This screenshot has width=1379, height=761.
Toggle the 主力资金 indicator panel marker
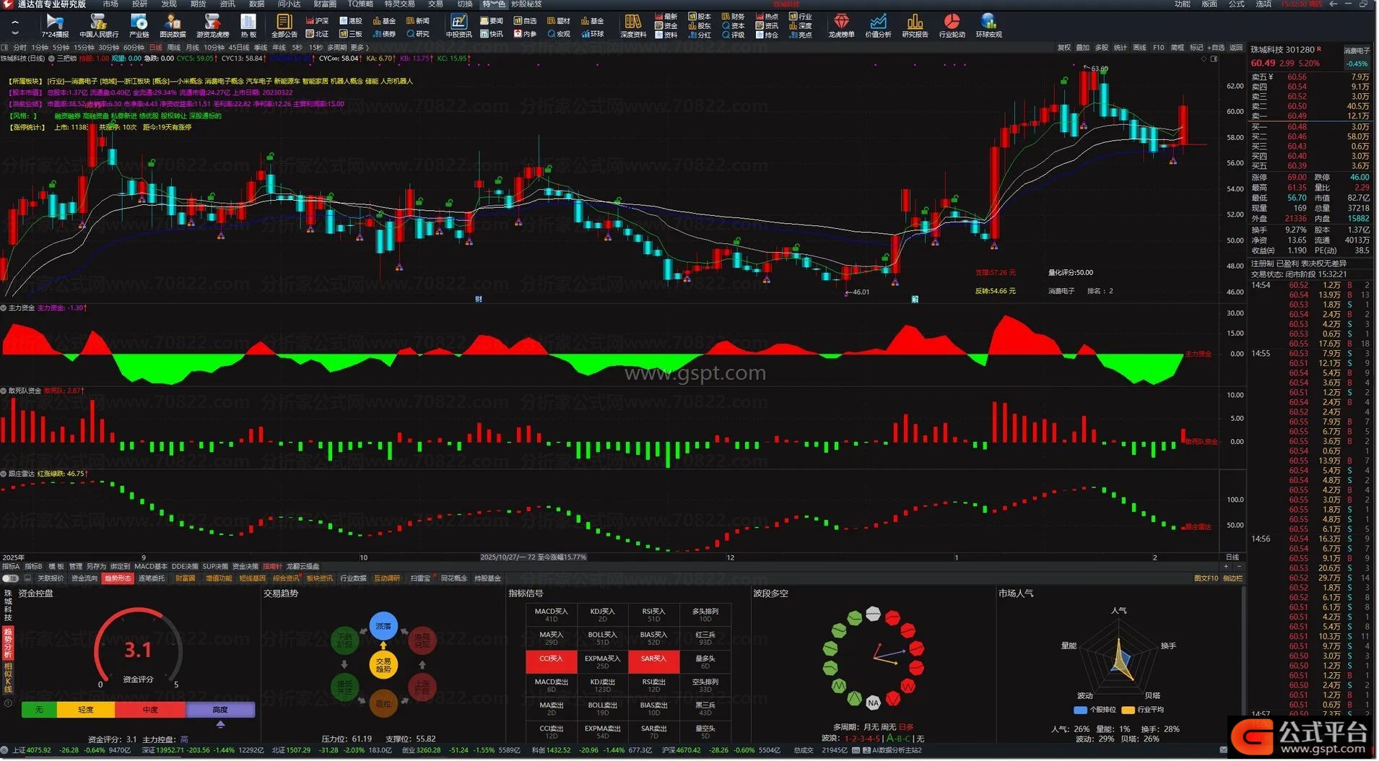[x=4, y=308]
